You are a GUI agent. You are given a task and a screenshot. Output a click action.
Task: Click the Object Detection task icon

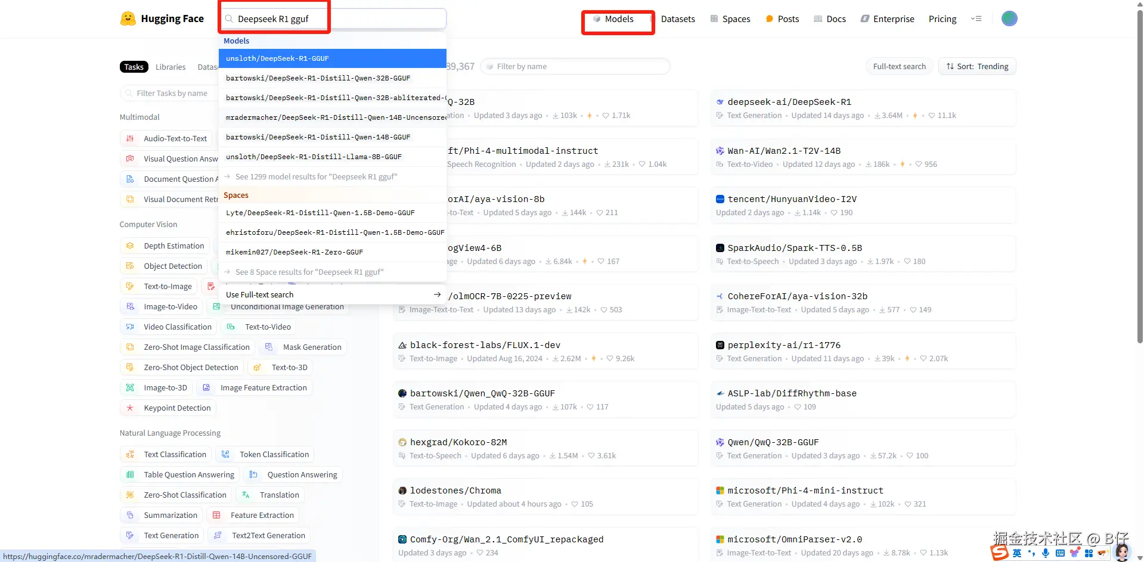[130, 266]
